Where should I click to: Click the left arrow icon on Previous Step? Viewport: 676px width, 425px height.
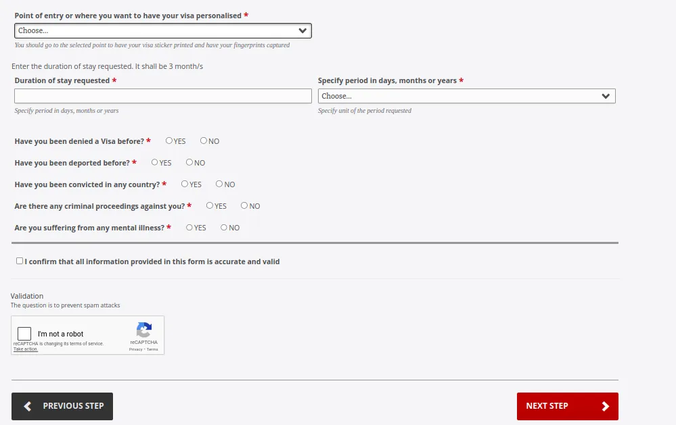(27, 406)
